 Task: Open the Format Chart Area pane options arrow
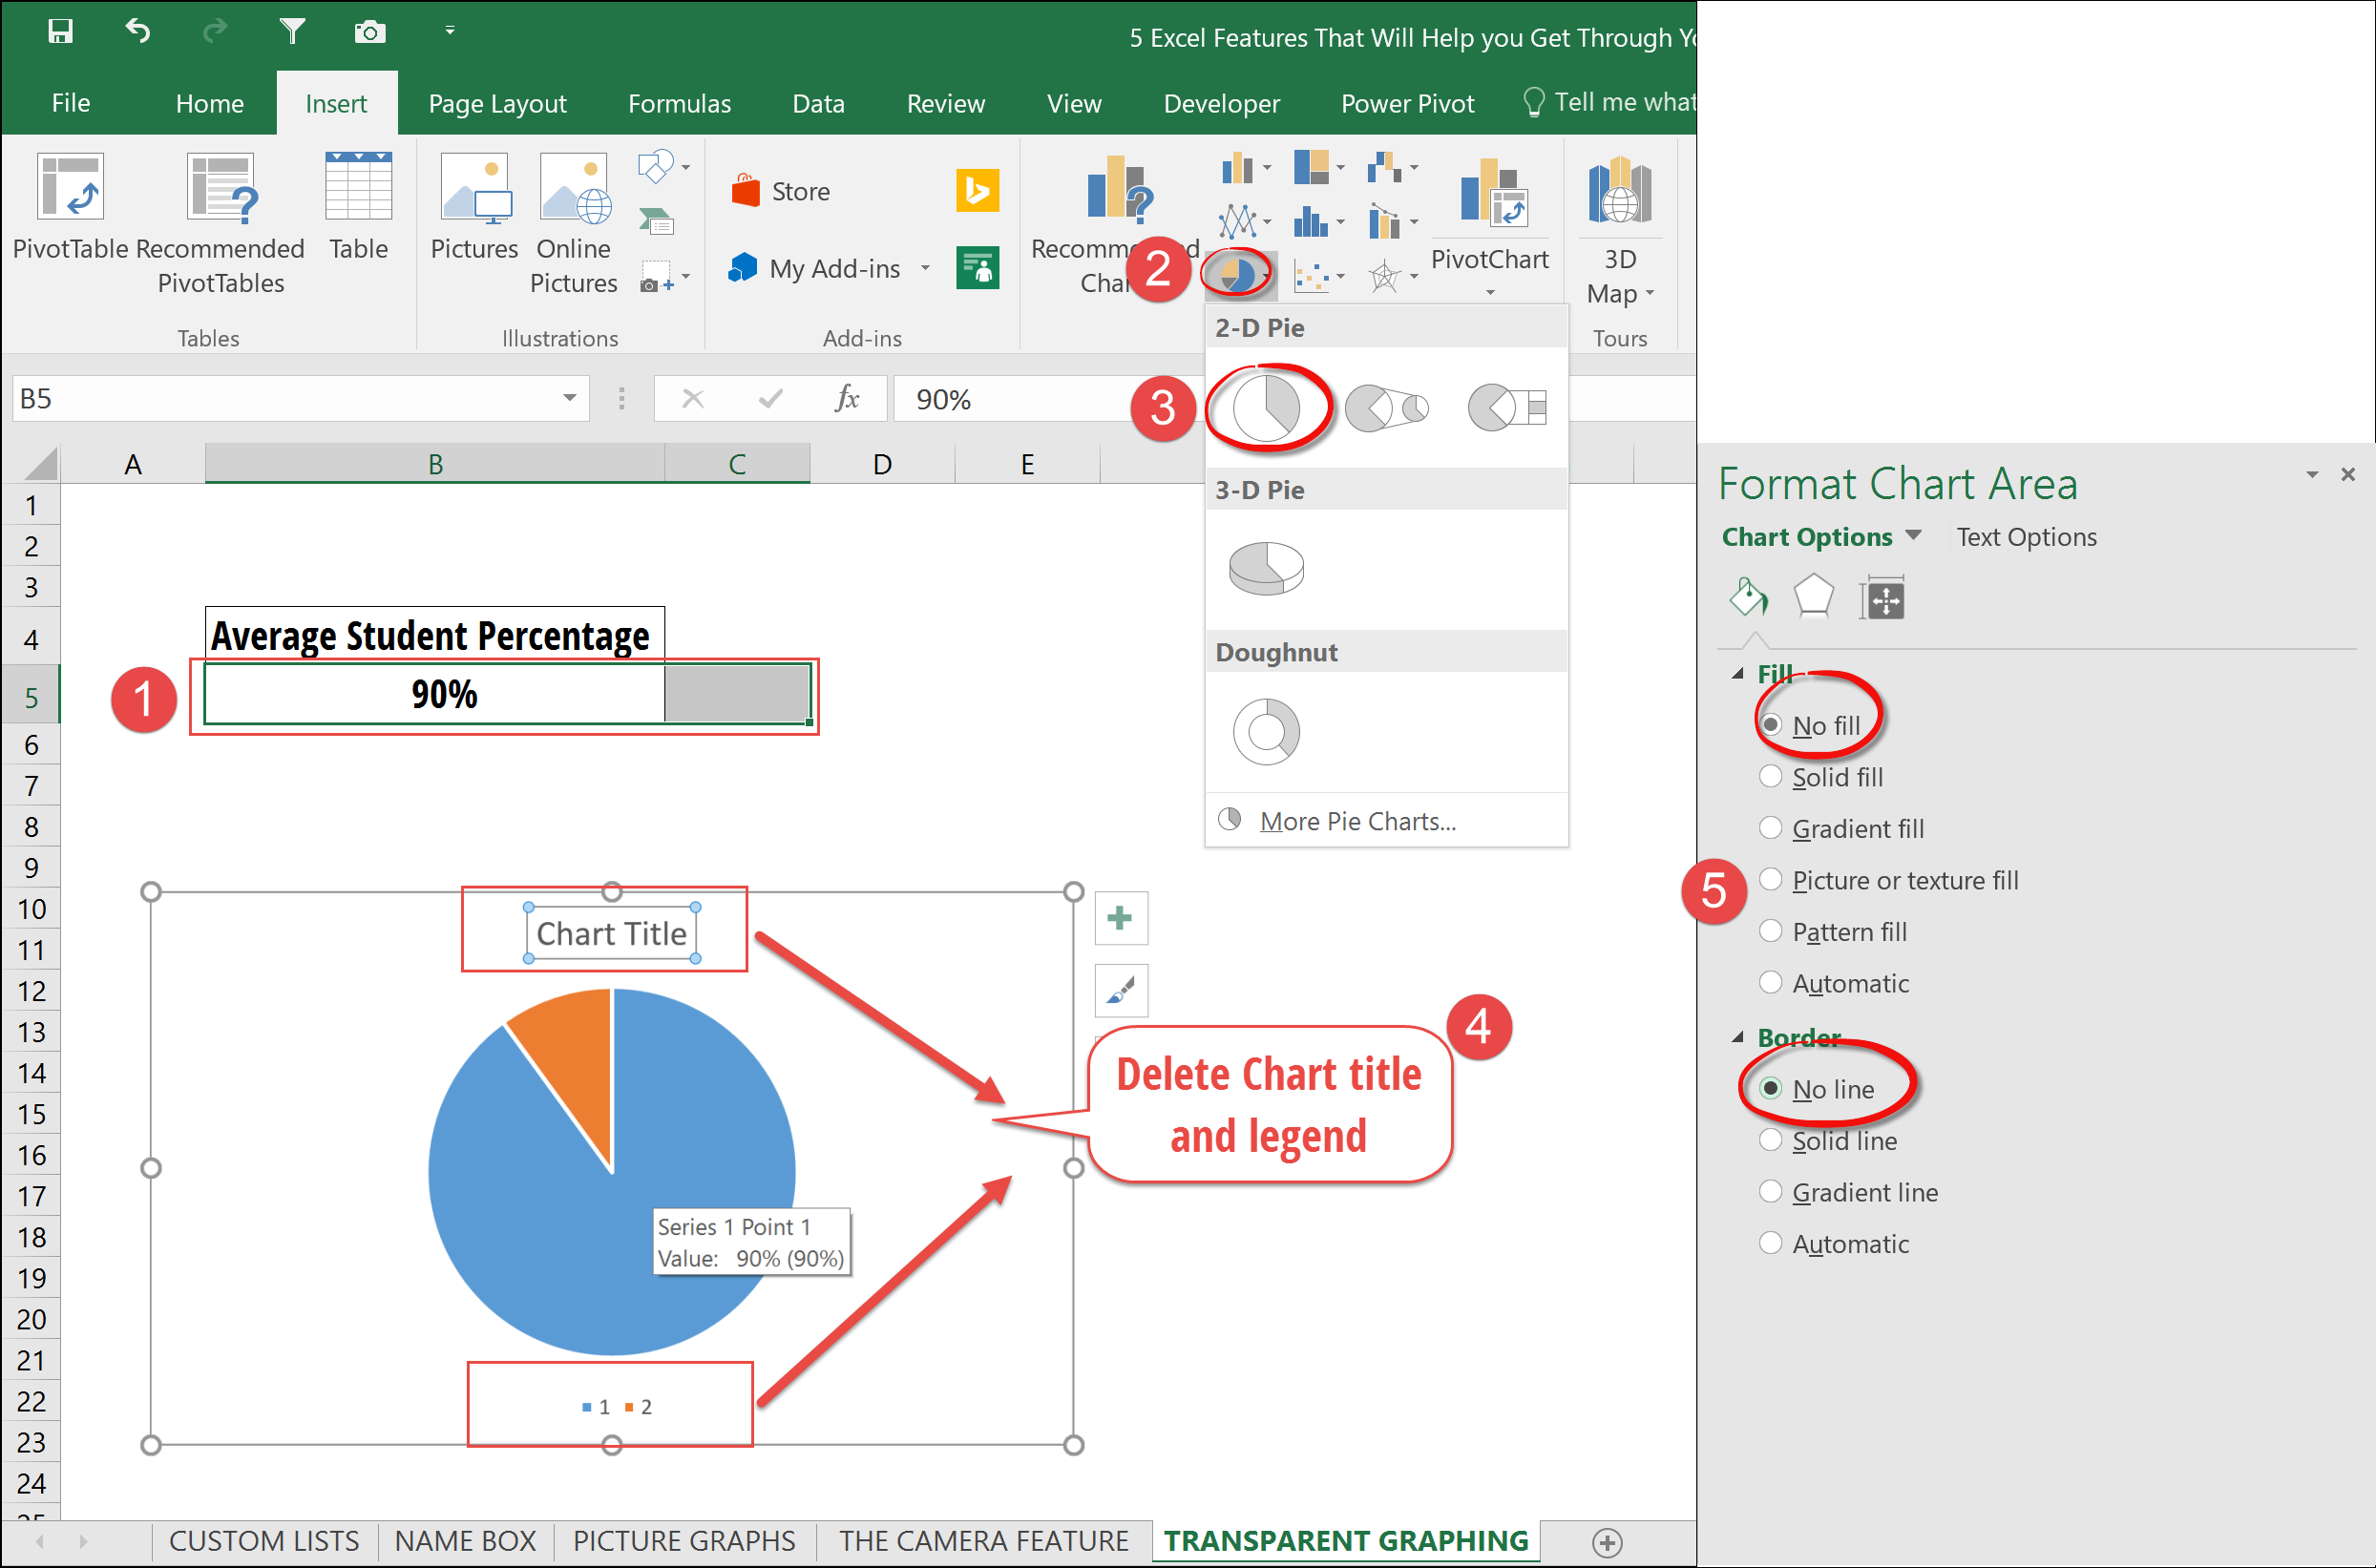[x=2312, y=475]
